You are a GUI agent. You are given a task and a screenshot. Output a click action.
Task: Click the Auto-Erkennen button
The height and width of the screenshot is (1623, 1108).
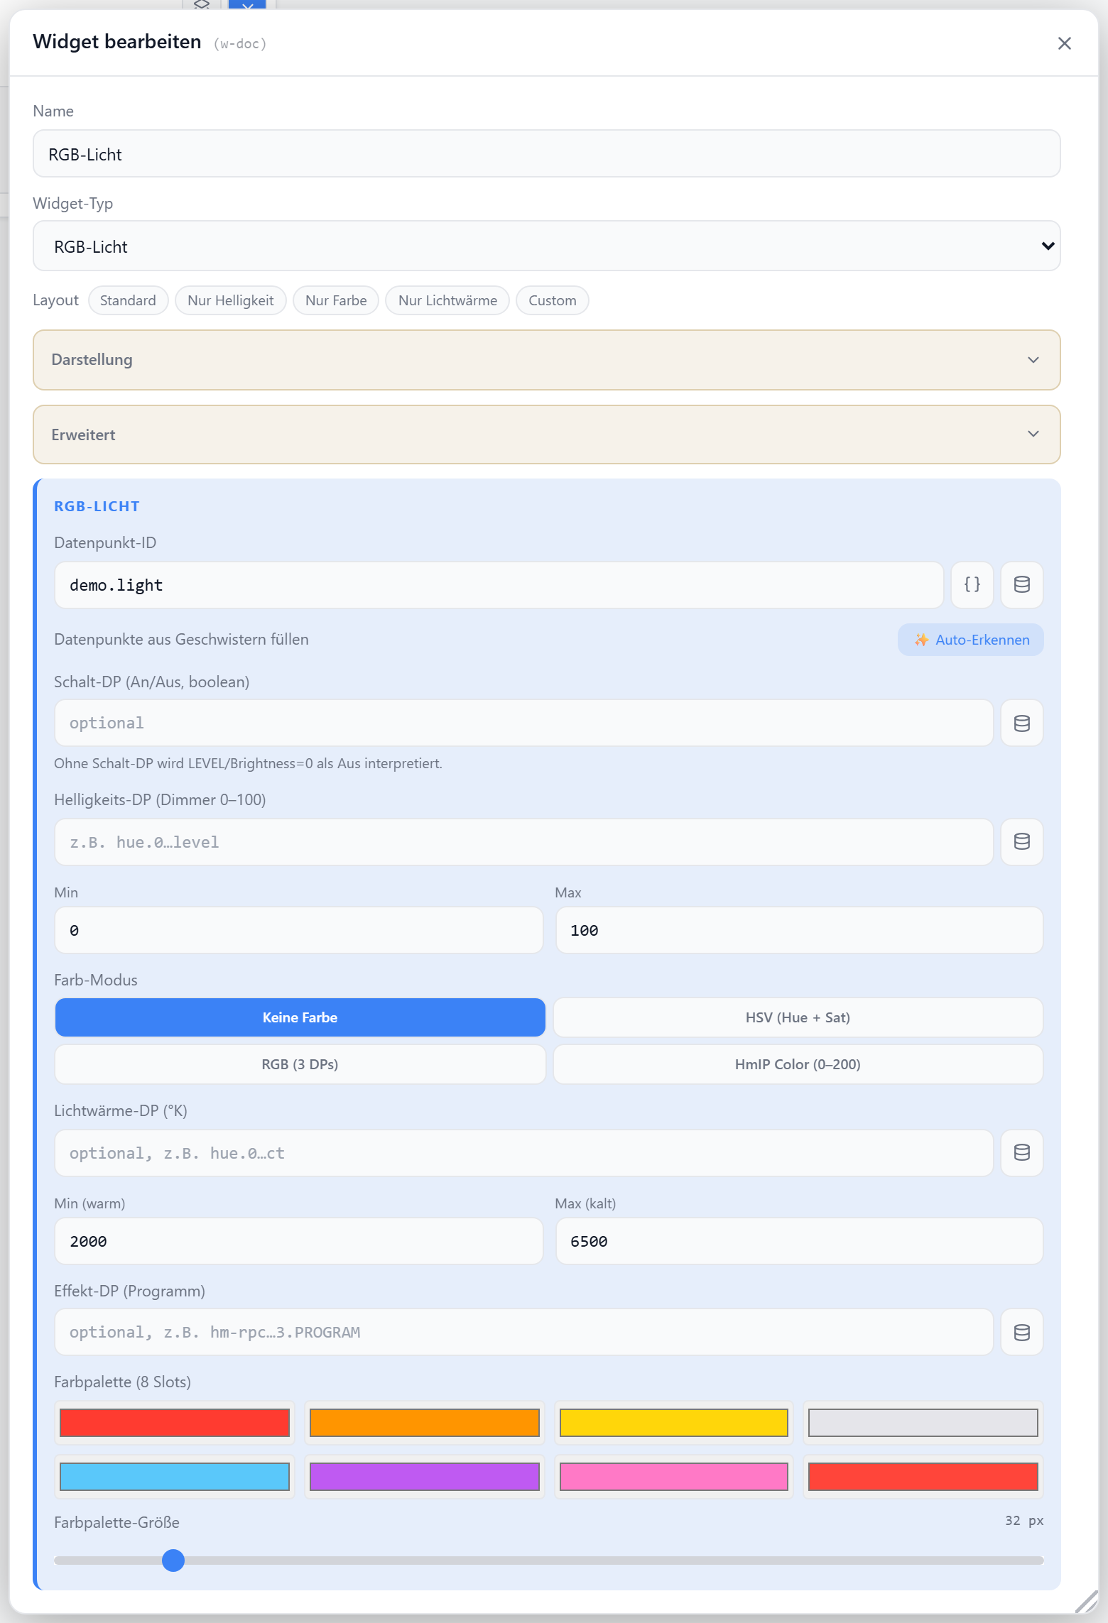[971, 640]
